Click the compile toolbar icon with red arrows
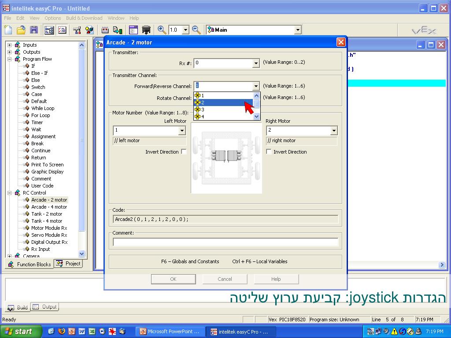451x338 pixels. (105, 30)
